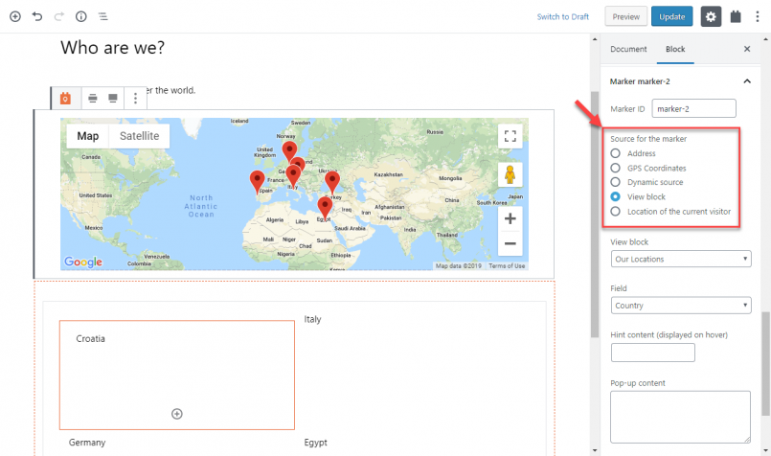The height and width of the screenshot is (456, 771).
Task: Switch to the Document tab
Action: pyautogui.click(x=628, y=49)
